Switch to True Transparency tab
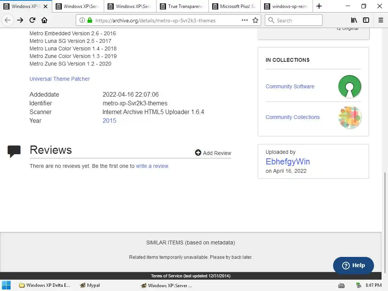 click(x=183, y=6)
